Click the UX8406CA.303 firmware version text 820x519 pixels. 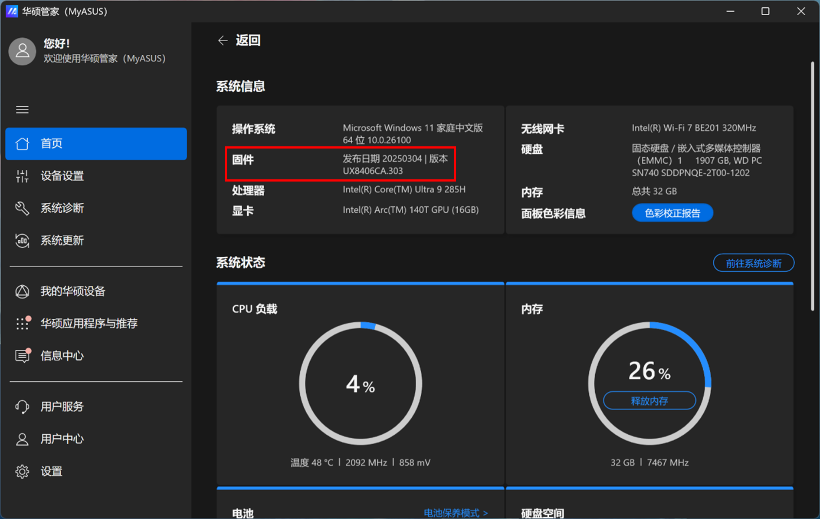coord(373,171)
